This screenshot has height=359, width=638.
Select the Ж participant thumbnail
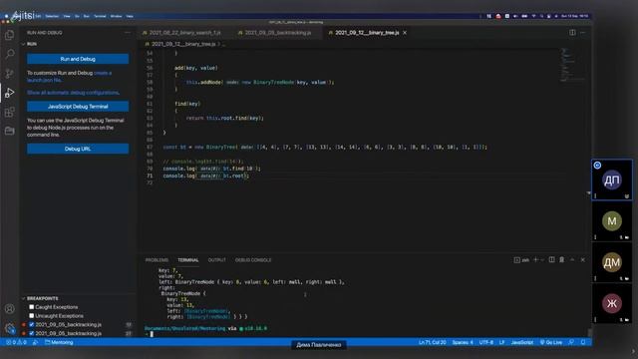click(611, 303)
